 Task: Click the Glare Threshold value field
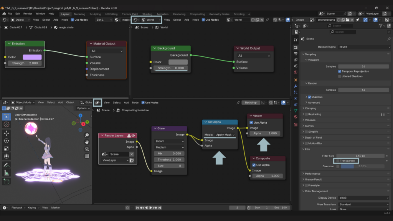(x=169, y=160)
